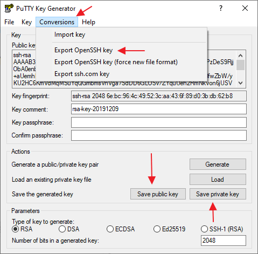Click the public key scrollbar up arrow
Screen dimensions: 258x254
pos(240,56)
